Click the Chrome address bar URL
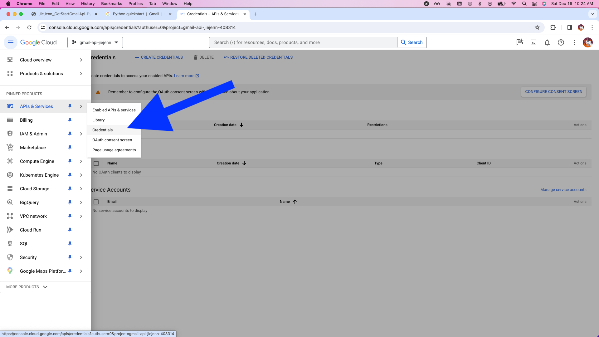Image resolution: width=599 pixels, height=337 pixels. tap(142, 27)
